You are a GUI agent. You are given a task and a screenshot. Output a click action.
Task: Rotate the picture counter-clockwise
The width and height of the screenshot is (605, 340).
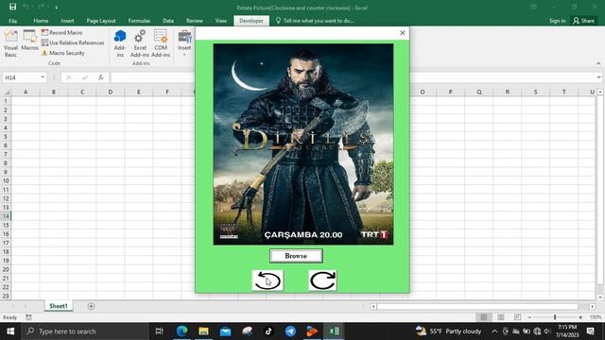268,280
